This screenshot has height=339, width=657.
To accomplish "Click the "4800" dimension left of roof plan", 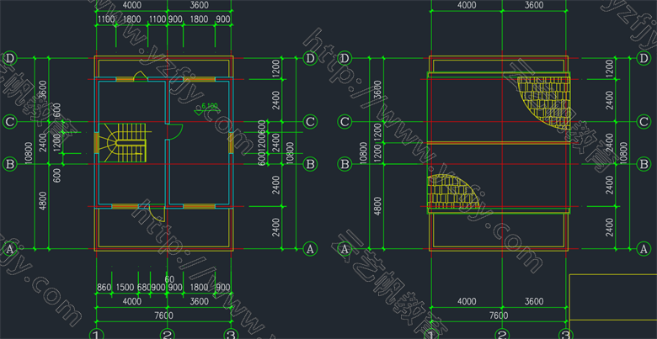I will point(378,206).
